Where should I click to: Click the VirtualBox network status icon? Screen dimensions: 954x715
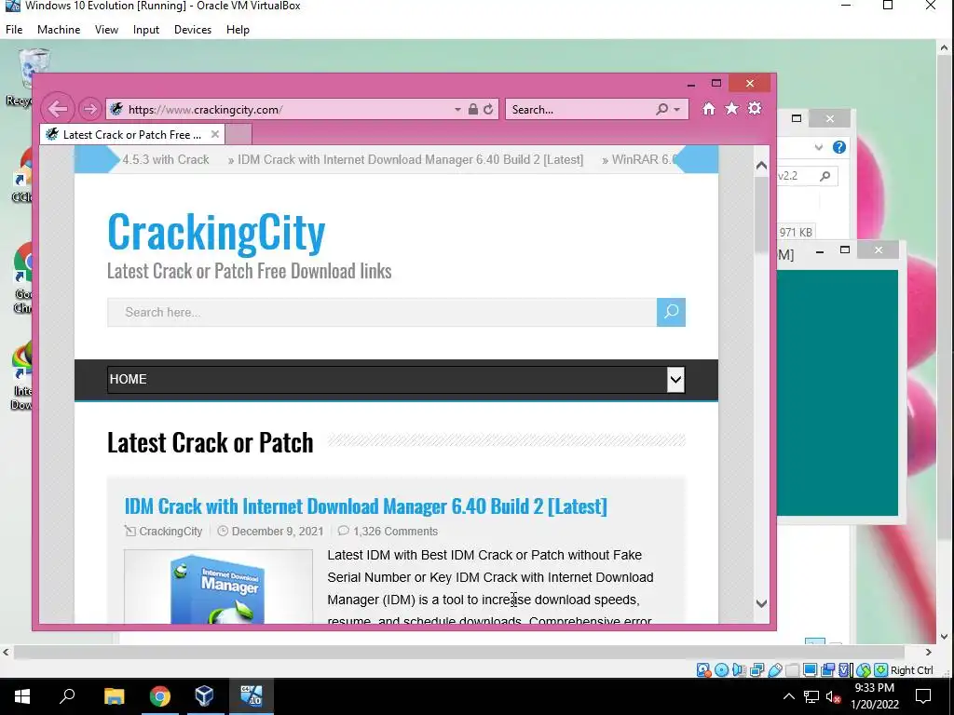click(x=756, y=670)
